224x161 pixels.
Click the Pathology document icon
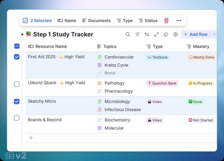(100, 83)
